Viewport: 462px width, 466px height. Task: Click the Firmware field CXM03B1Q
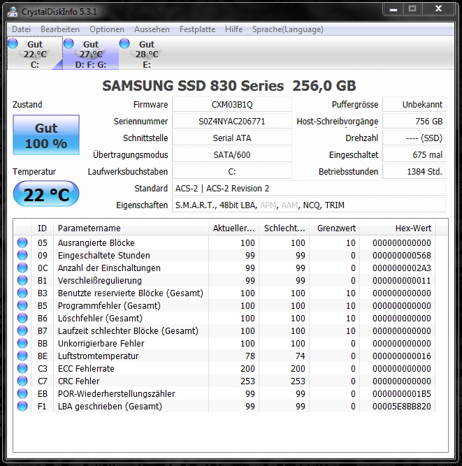pyautogui.click(x=232, y=104)
